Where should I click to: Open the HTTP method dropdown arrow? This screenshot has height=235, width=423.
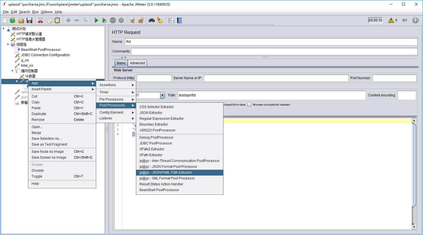pyautogui.click(x=162, y=95)
